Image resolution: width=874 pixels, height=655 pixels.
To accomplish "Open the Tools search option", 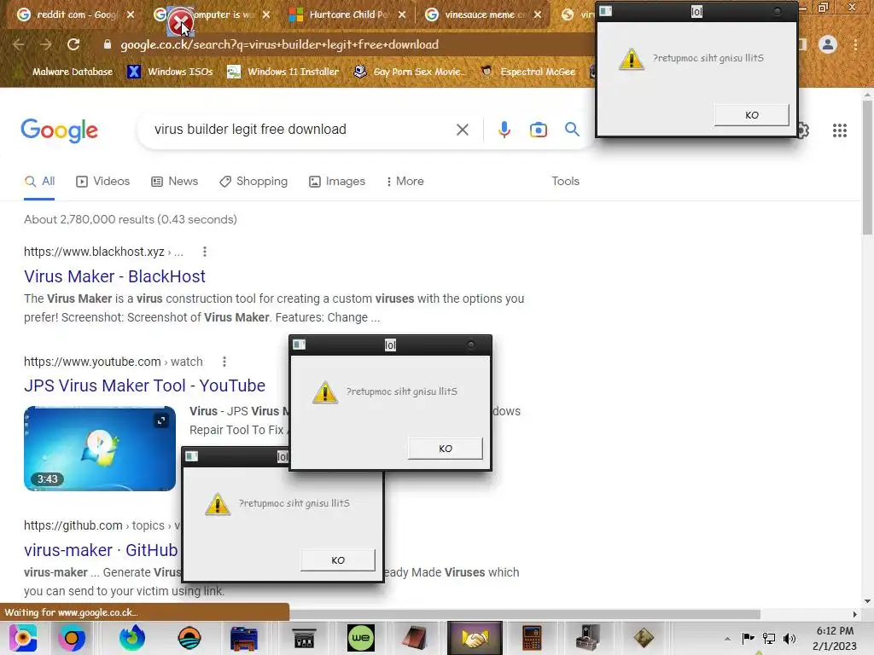I will pos(565,182).
